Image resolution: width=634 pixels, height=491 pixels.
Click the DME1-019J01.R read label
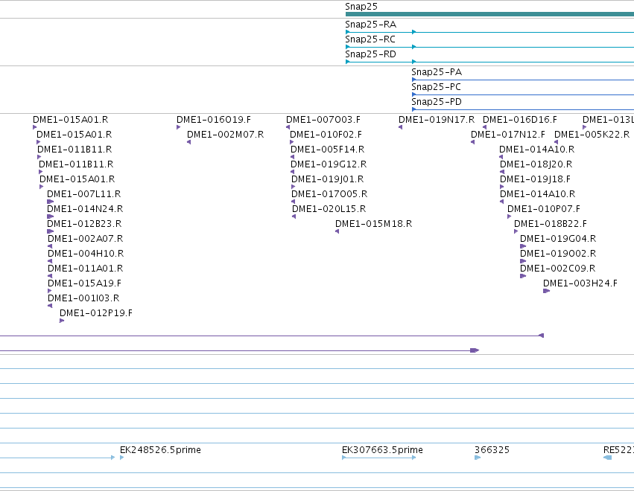coord(328,179)
